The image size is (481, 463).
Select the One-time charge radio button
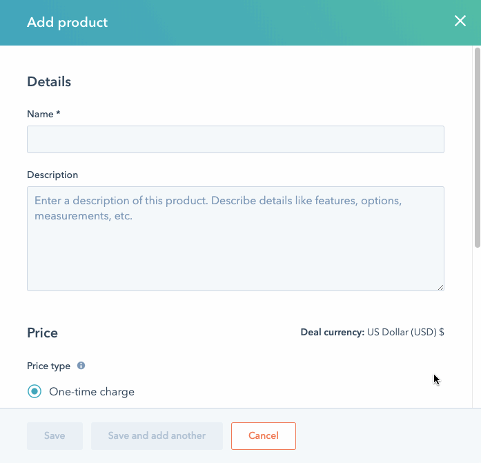[x=35, y=392]
